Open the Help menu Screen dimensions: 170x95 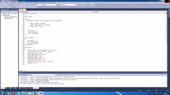[55, 3]
